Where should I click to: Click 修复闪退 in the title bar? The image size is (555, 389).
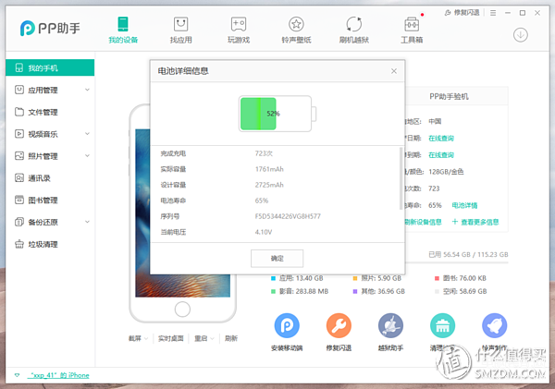click(462, 13)
